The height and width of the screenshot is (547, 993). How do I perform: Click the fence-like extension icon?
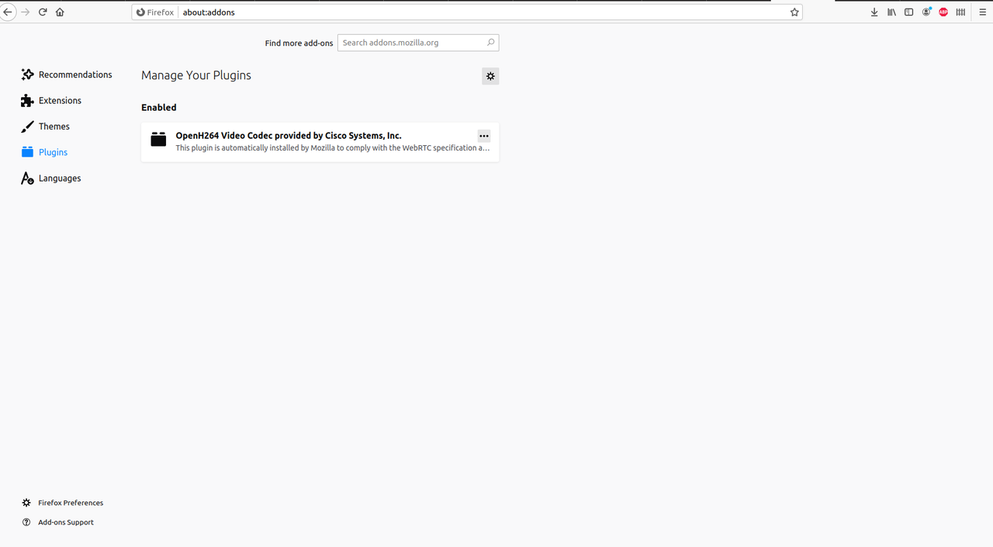[960, 12]
